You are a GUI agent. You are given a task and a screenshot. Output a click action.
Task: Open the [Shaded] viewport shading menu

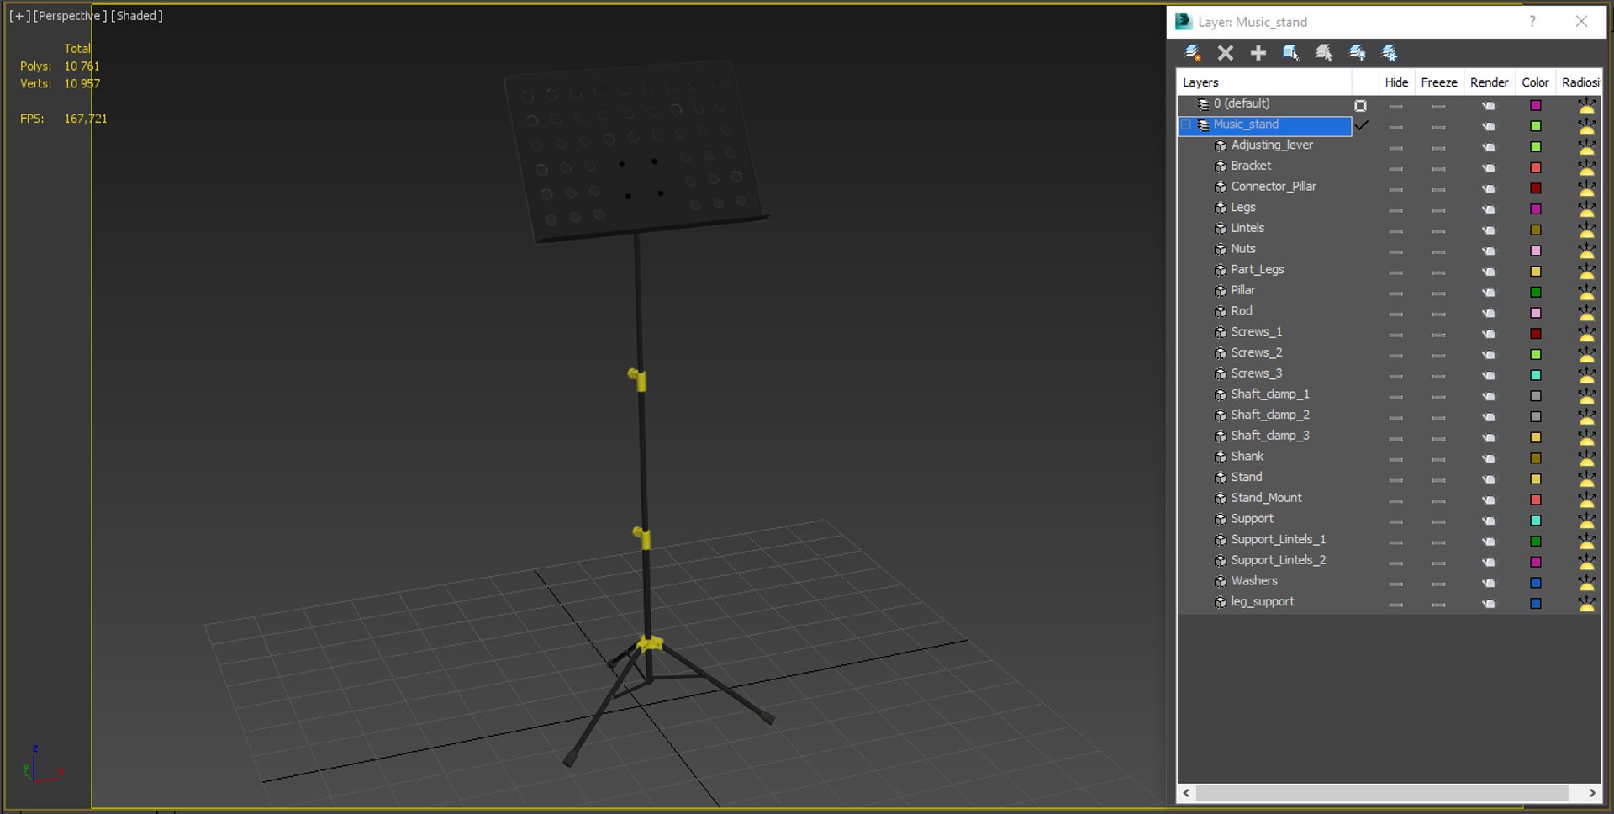tap(137, 16)
